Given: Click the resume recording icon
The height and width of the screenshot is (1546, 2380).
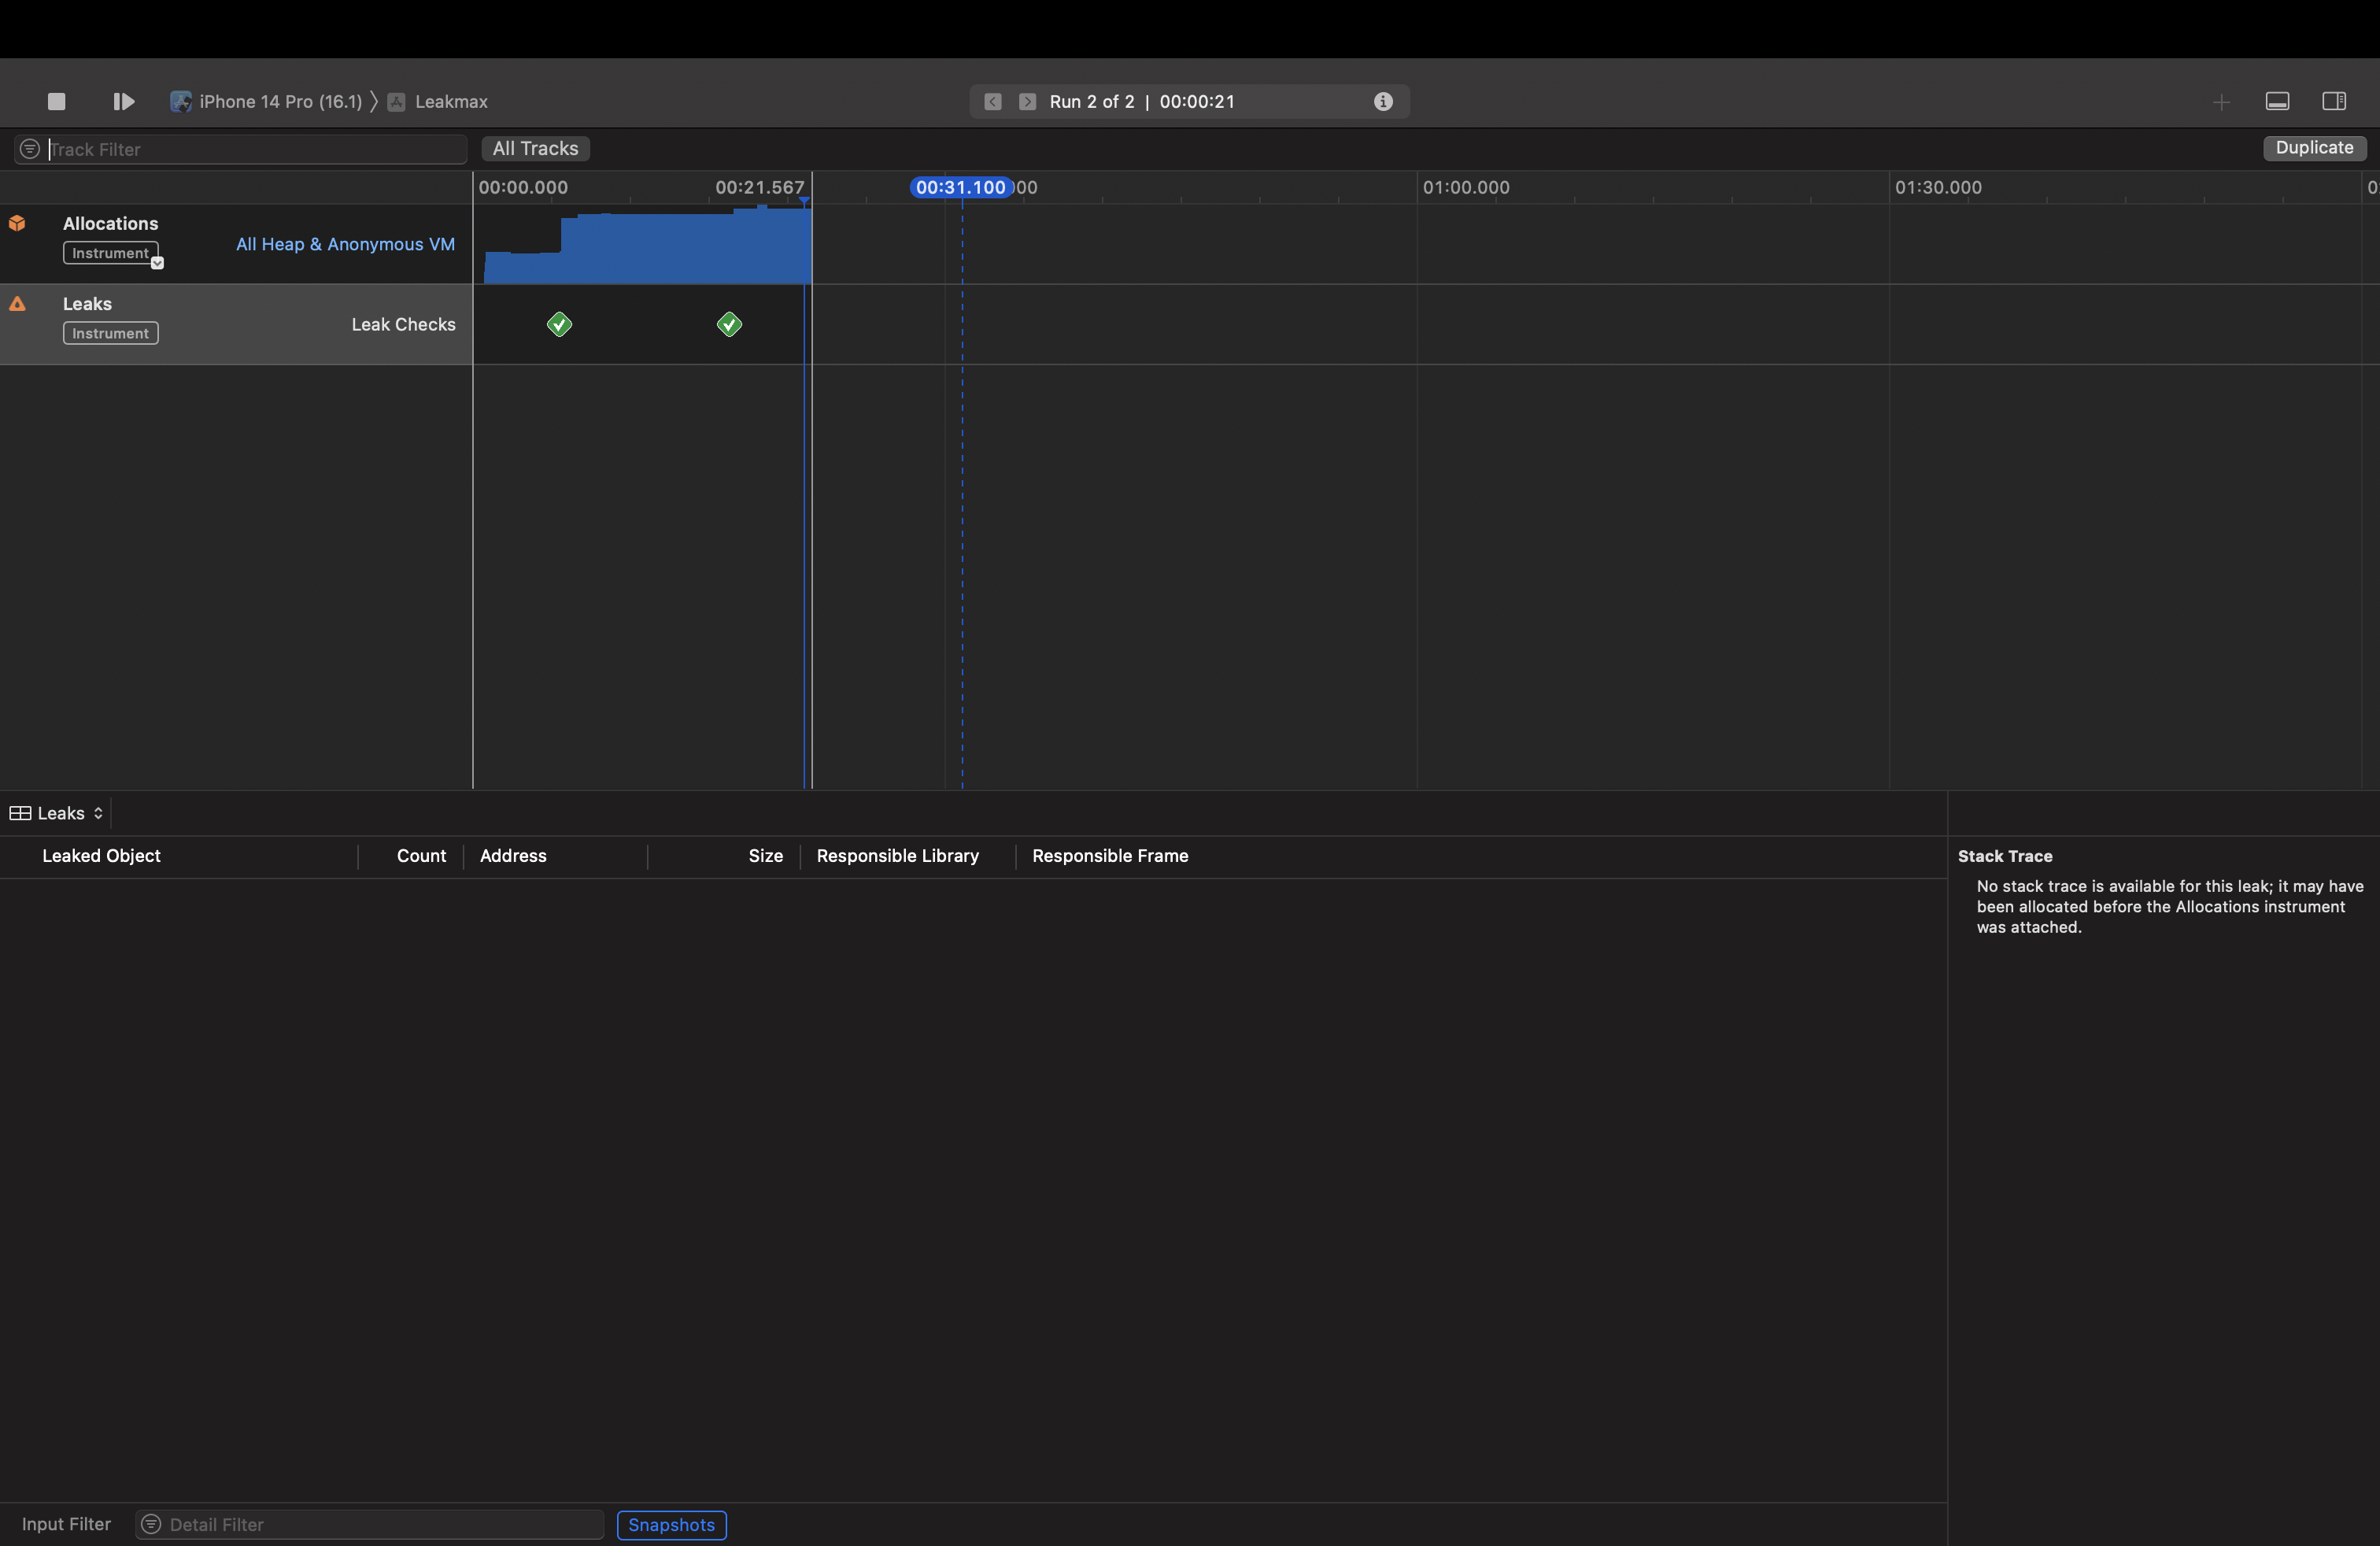Looking at the screenshot, I should pos(123,101).
